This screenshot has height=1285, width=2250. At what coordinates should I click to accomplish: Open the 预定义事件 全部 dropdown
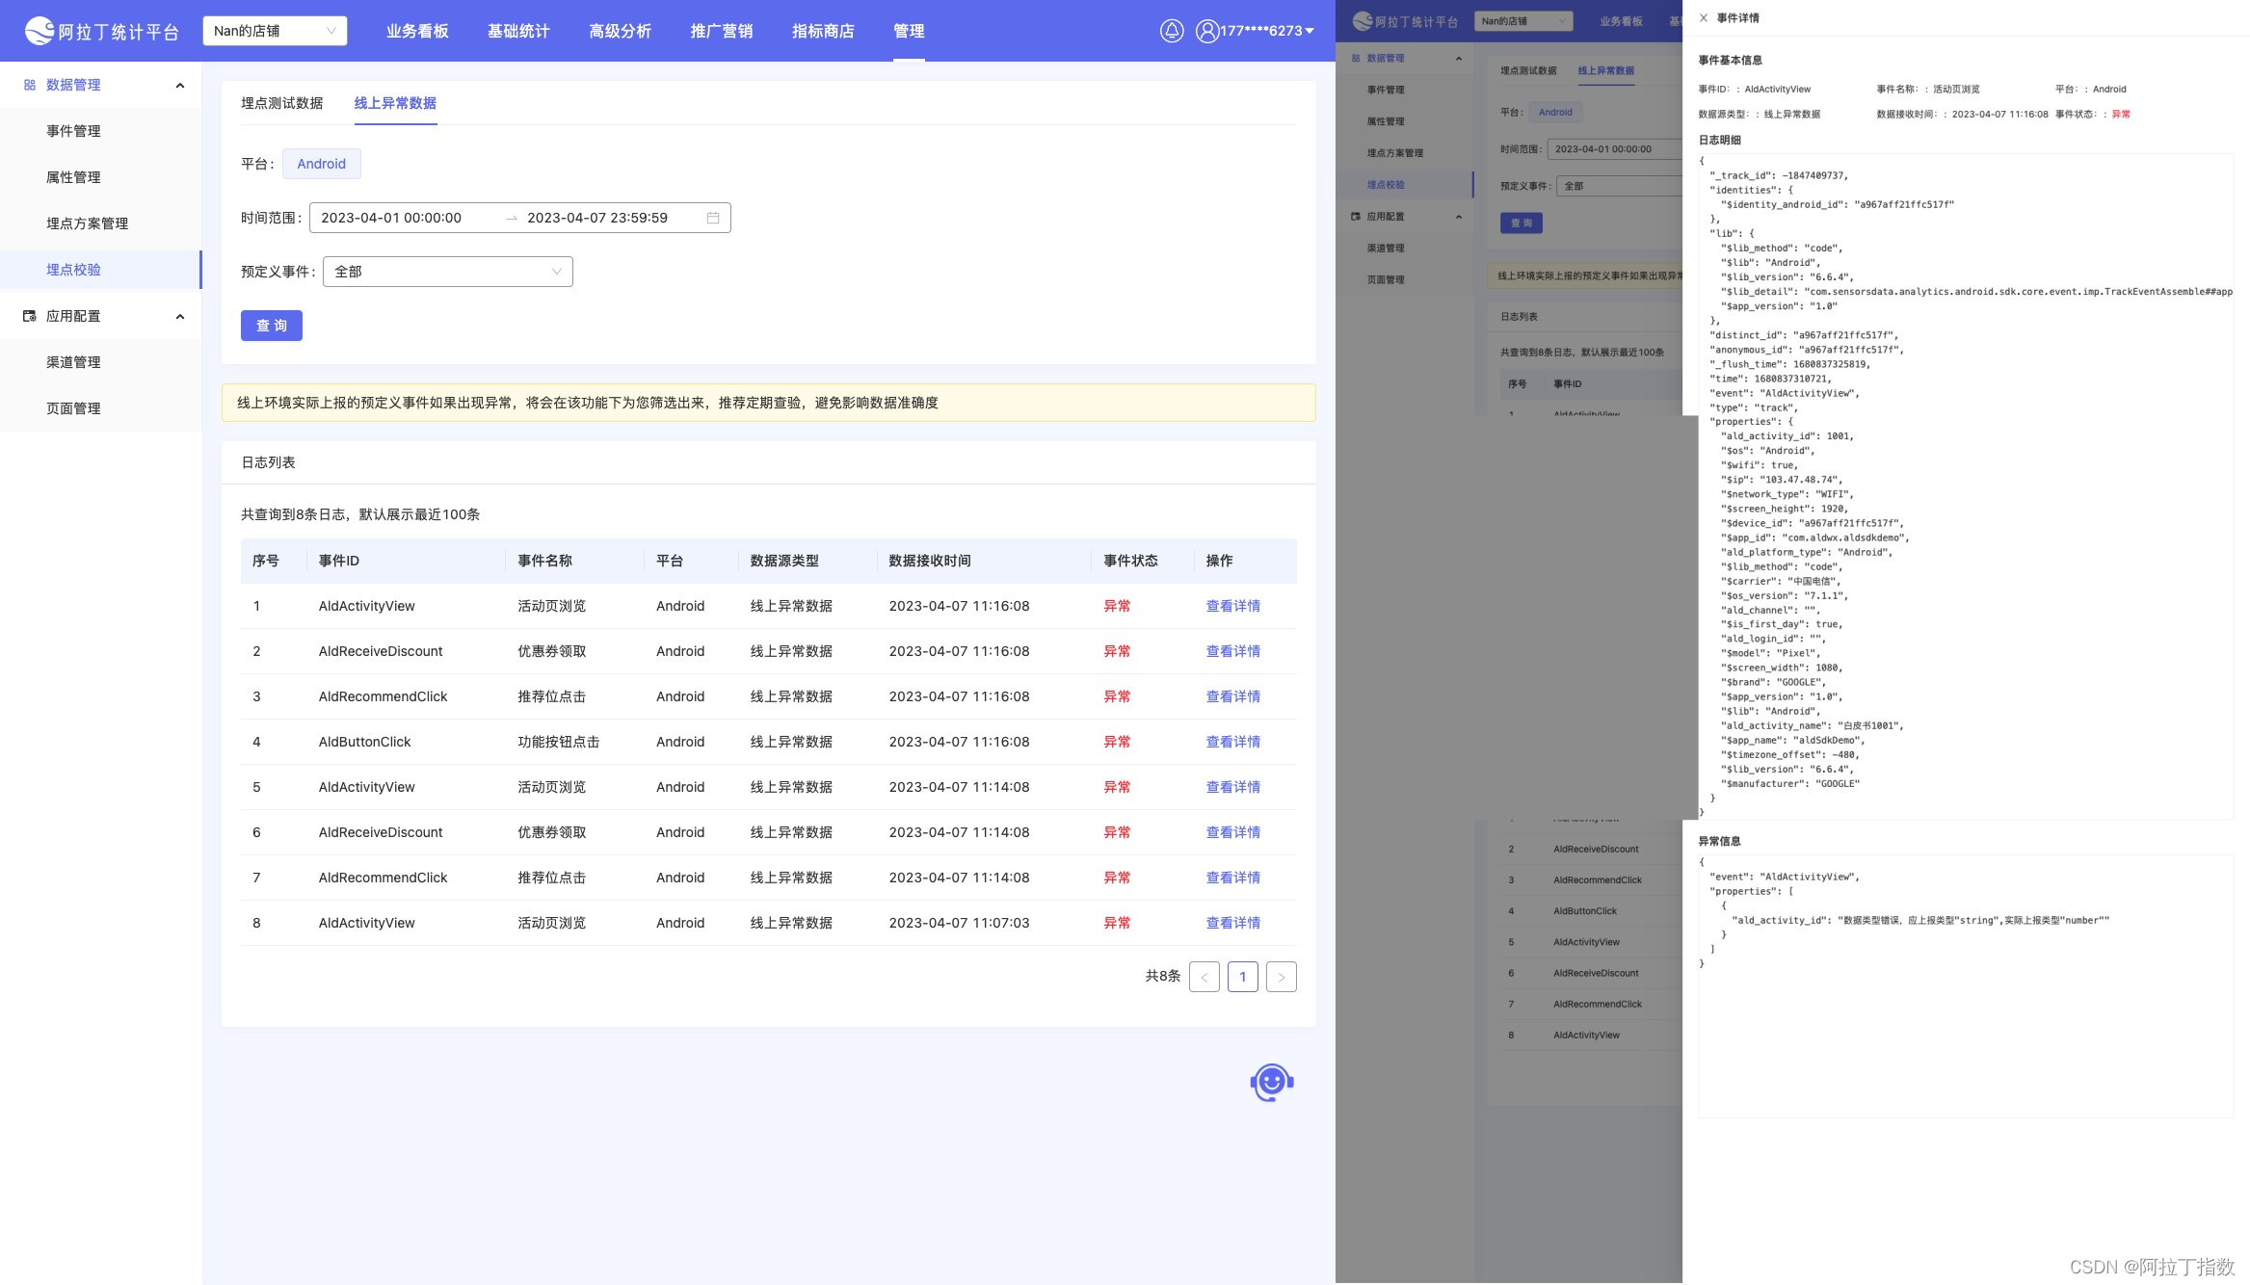tap(447, 272)
